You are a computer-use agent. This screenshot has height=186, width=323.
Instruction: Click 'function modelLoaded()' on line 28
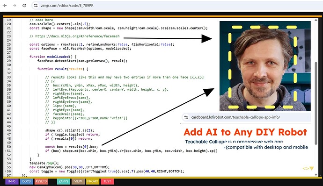(x=53, y=57)
